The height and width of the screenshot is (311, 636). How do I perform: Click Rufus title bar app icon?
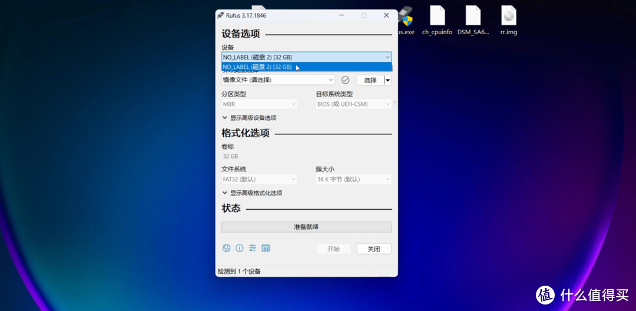[220, 15]
